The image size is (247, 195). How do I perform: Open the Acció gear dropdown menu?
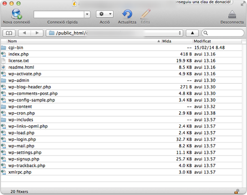[105, 14]
